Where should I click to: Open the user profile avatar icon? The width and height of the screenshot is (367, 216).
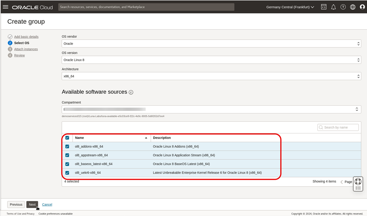pyautogui.click(x=362, y=7)
